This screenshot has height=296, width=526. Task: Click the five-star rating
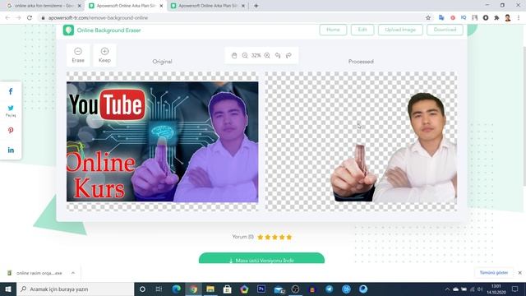(x=275, y=237)
